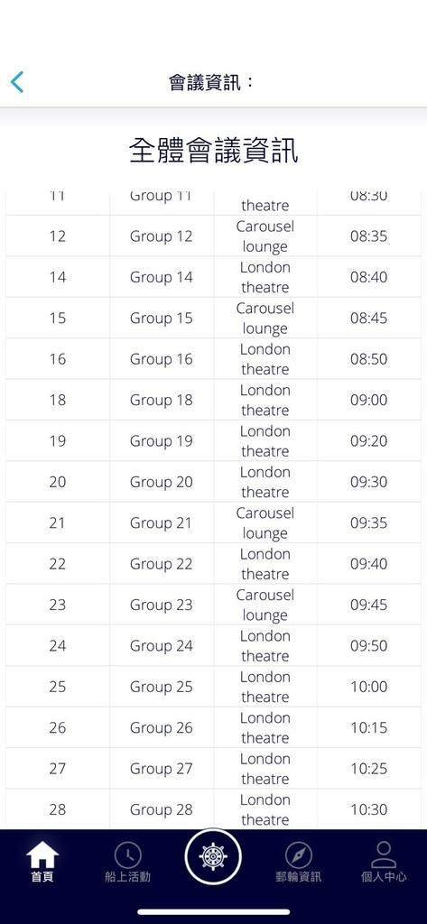
Task: Select Group 25 in the table
Action: 161,687
